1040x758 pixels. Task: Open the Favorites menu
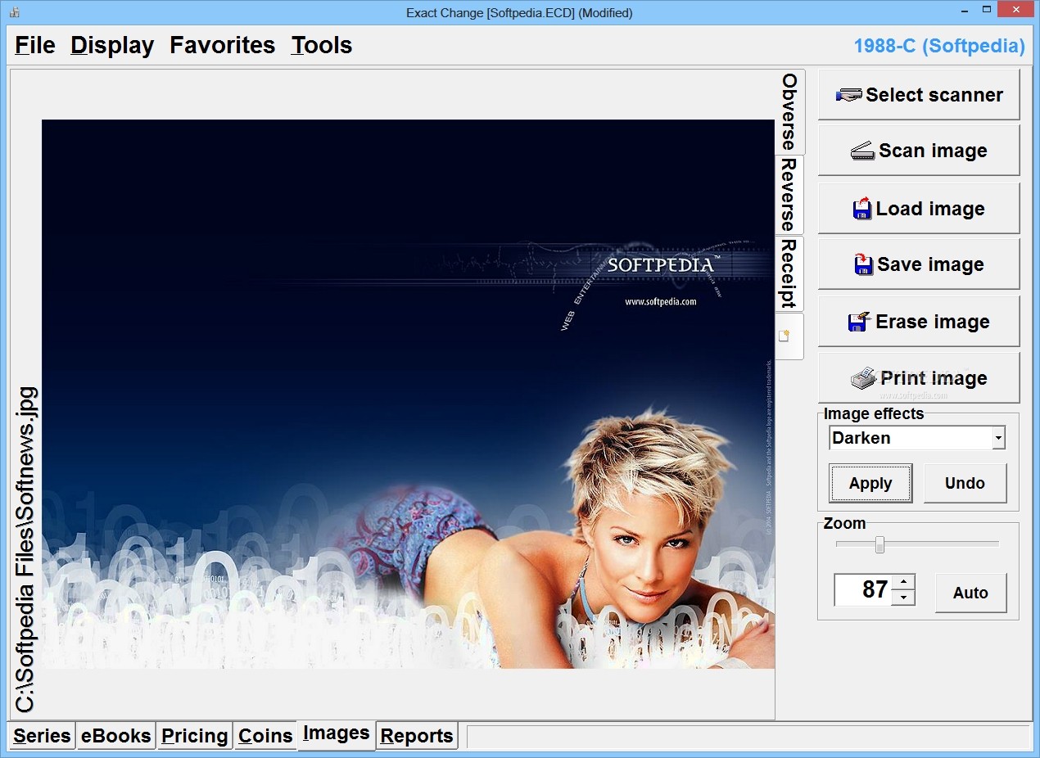click(222, 46)
